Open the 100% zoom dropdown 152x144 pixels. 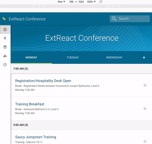(x=91, y=2)
